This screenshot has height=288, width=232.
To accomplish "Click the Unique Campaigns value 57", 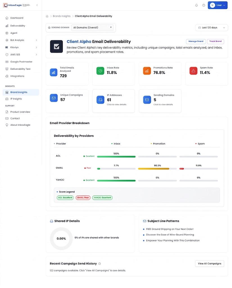I will point(63,100).
